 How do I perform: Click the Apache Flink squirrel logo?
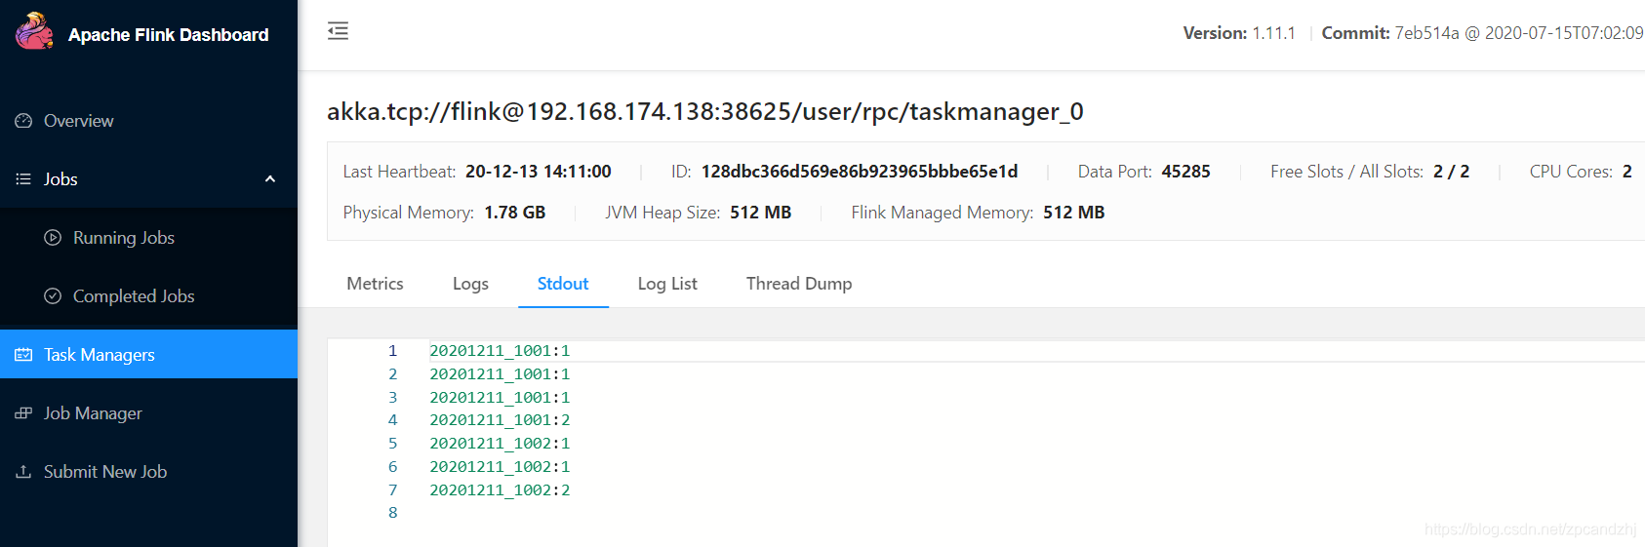pos(34,31)
